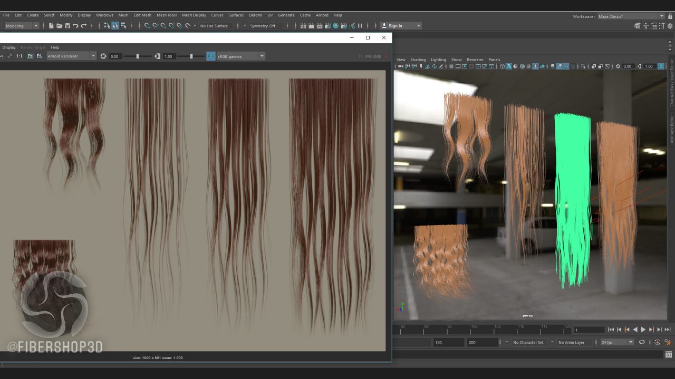Click the exposure slider handle in render view
This screenshot has width=675, height=379.
(138, 56)
